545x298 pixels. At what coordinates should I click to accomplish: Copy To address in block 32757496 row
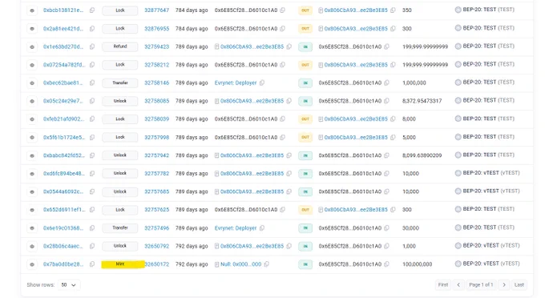tap(386, 228)
